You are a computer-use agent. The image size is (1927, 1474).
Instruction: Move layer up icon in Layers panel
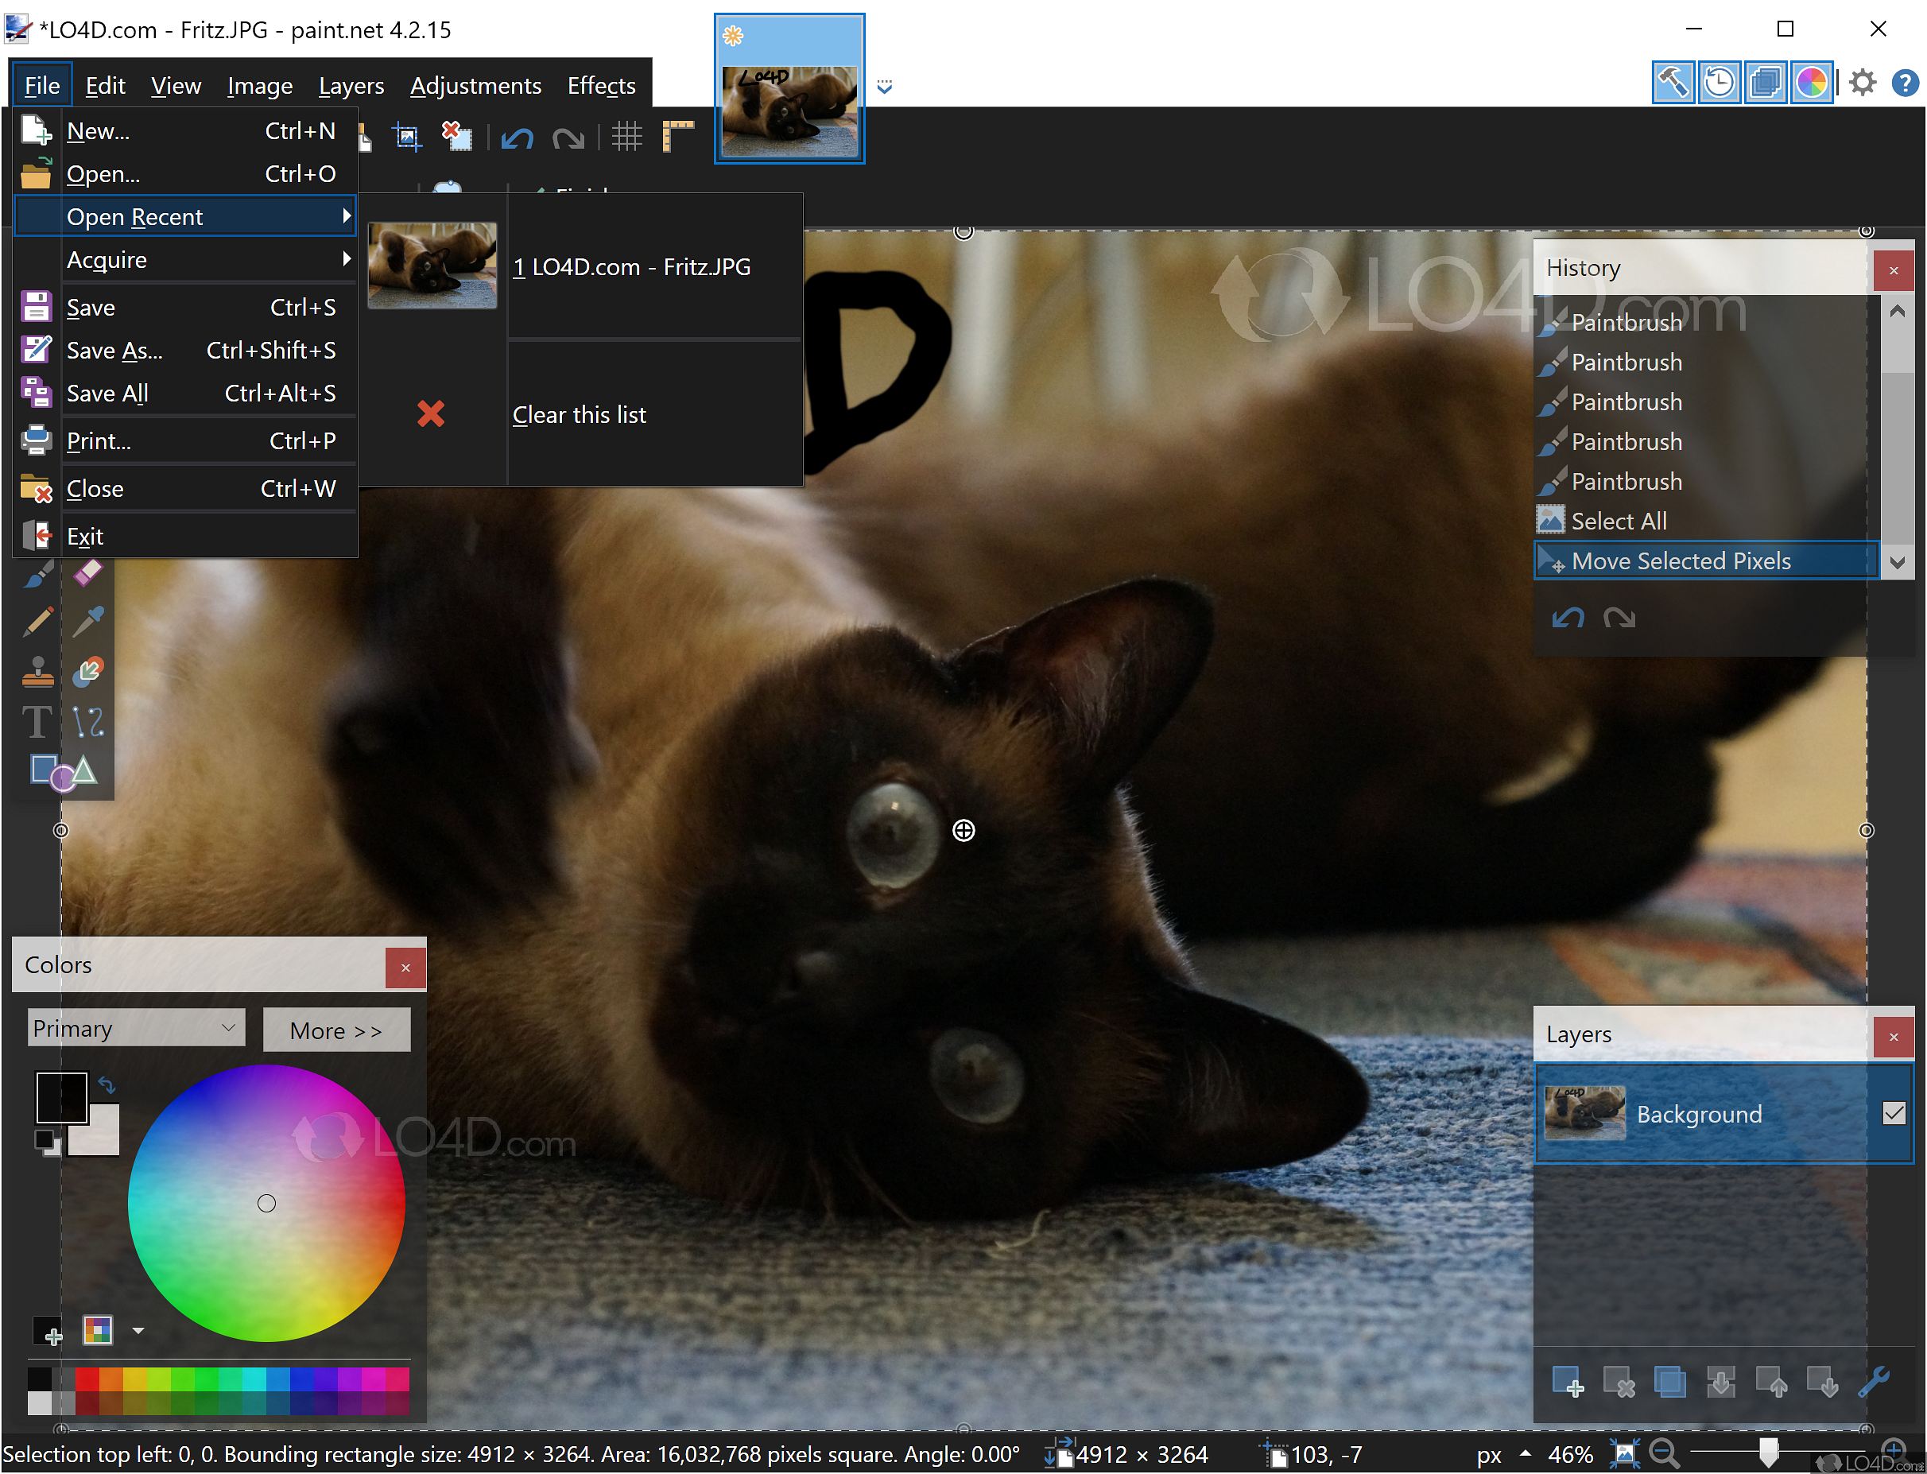coord(1771,1382)
